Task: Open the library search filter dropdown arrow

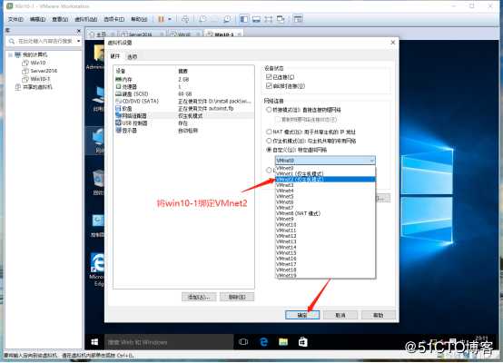Action: [x=78, y=41]
